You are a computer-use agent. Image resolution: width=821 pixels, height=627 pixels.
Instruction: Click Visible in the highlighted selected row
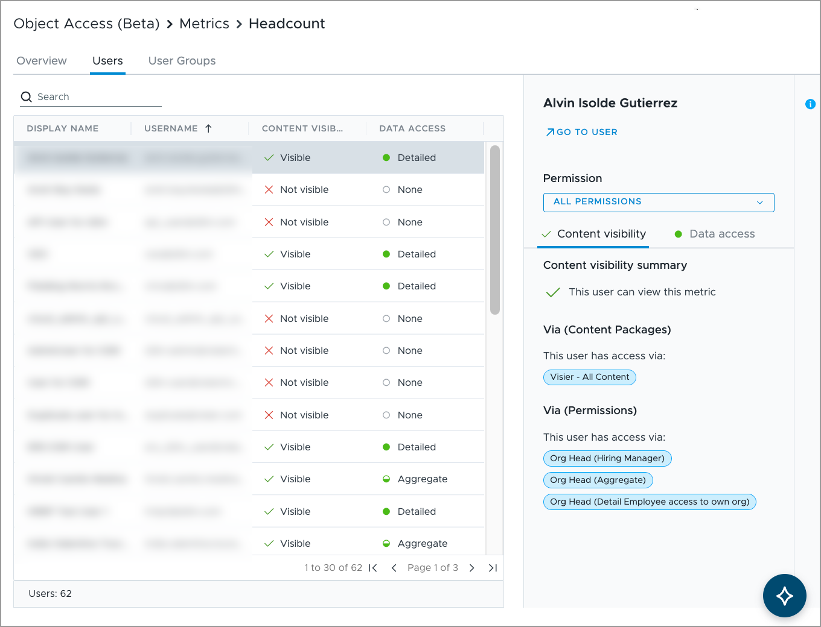click(295, 158)
